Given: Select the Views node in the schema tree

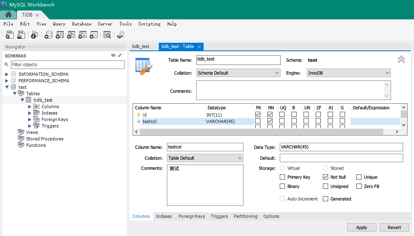Looking at the screenshot, I should [32, 132].
